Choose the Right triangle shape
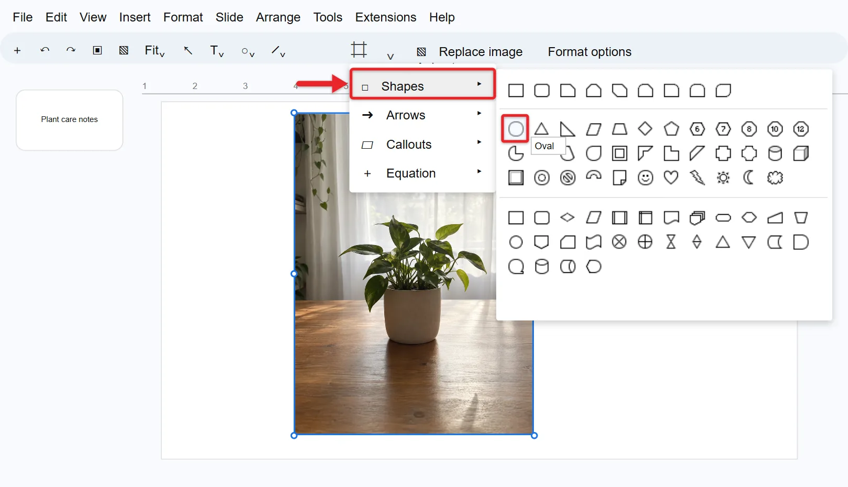The image size is (848, 487). 567,129
